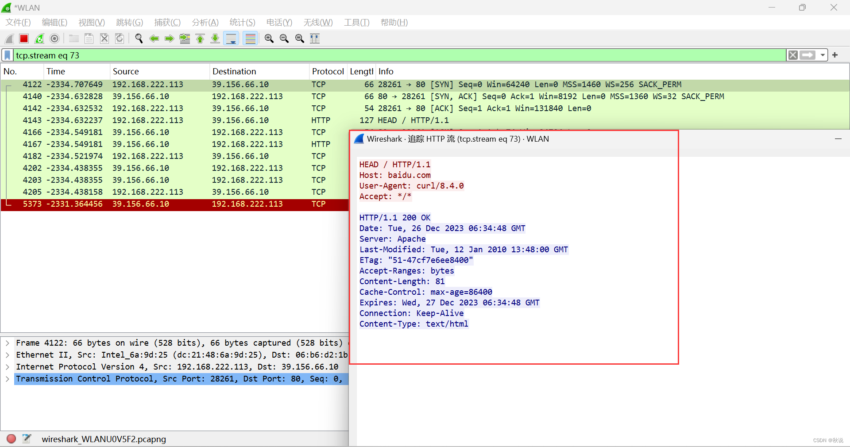Go to previous packet green left arrow
Screen dimensions: 850x447
[154, 39]
